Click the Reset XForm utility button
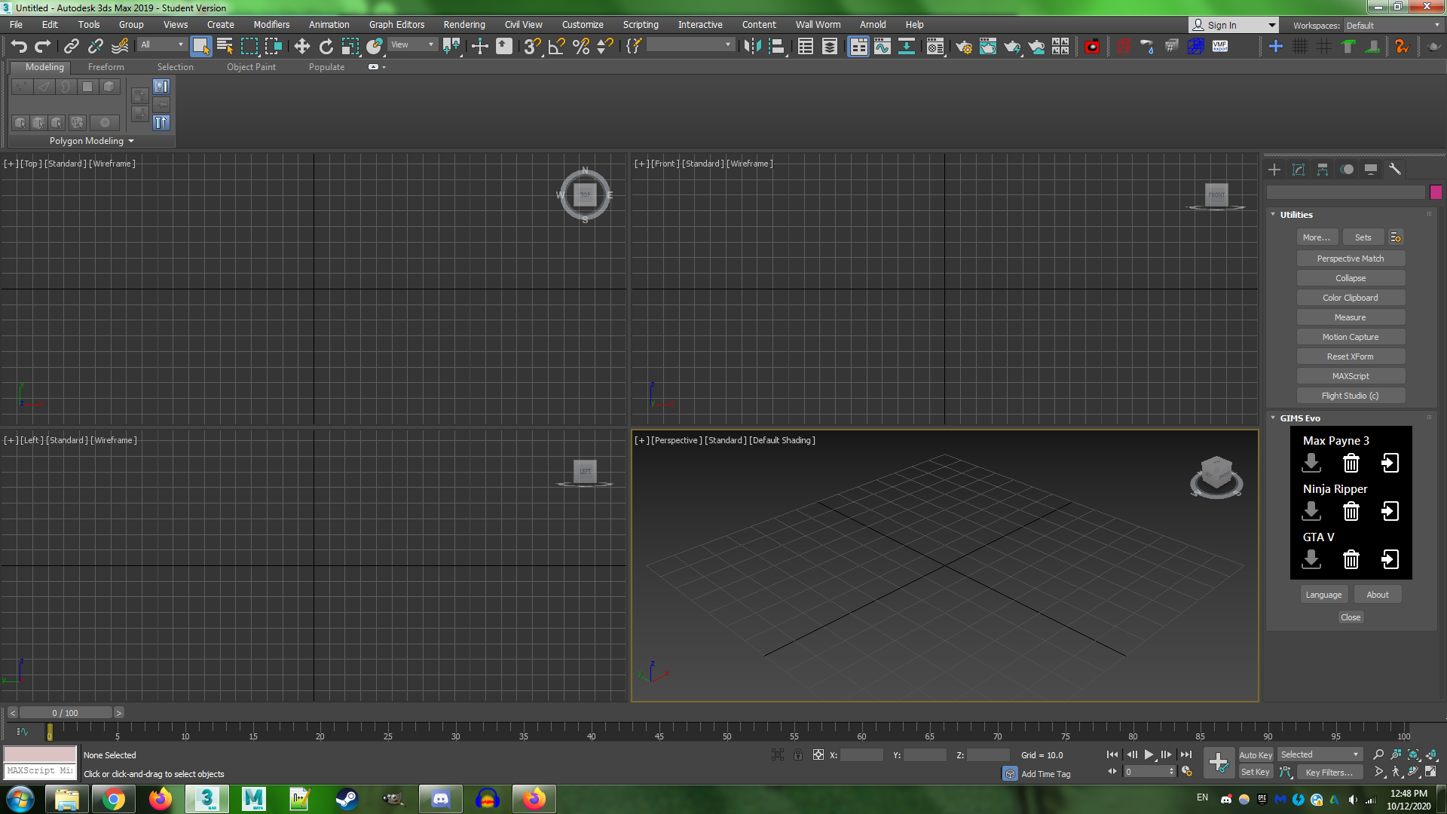1447x814 pixels. coord(1350,357)
